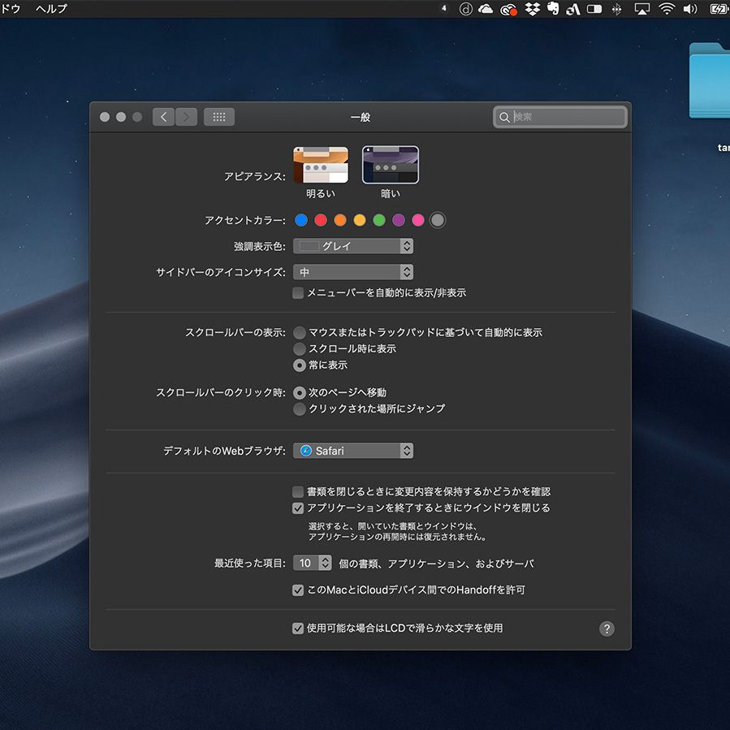Viewport: 730px width, 730px height.
Task: Uncheck アプリケーションを終了するときにウインドウを閉じる
Action: pos(298,508)
